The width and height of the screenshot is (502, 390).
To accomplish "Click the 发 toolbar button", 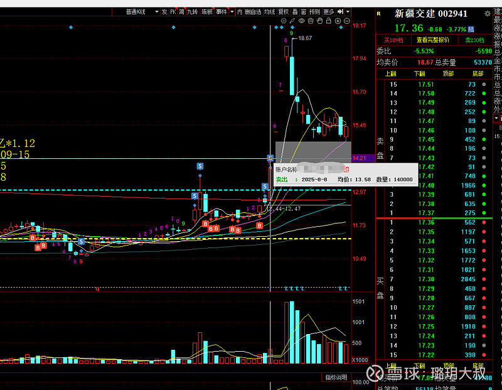I will click(164, 12).
